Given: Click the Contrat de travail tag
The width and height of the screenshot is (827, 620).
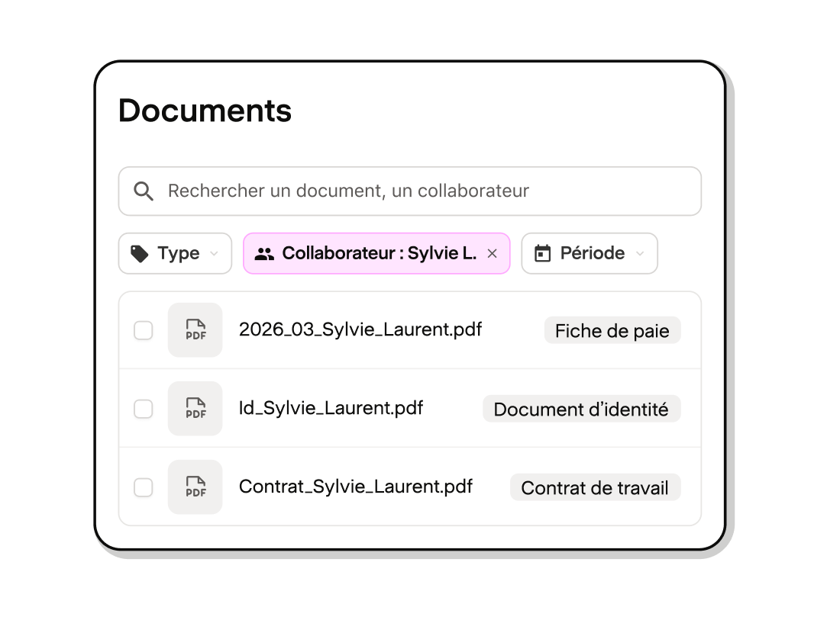Looking at the screenshot, I should (595, 487).
